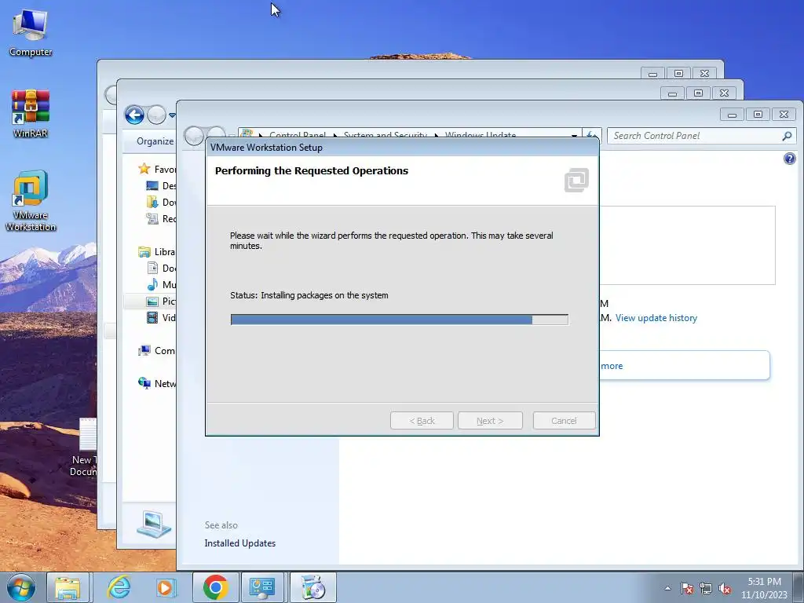Open the muted volume tray icon
Image resolution: width=804 pixels, height=603 pixels.
(725, 588)
